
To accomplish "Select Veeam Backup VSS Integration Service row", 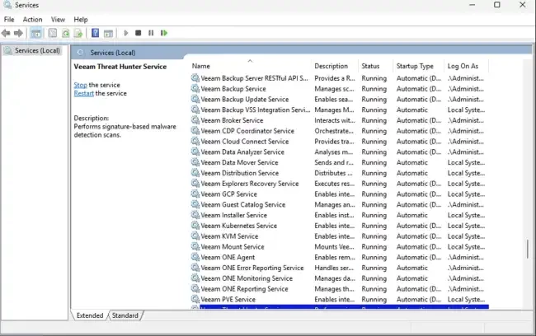I will tap(339, 110).
